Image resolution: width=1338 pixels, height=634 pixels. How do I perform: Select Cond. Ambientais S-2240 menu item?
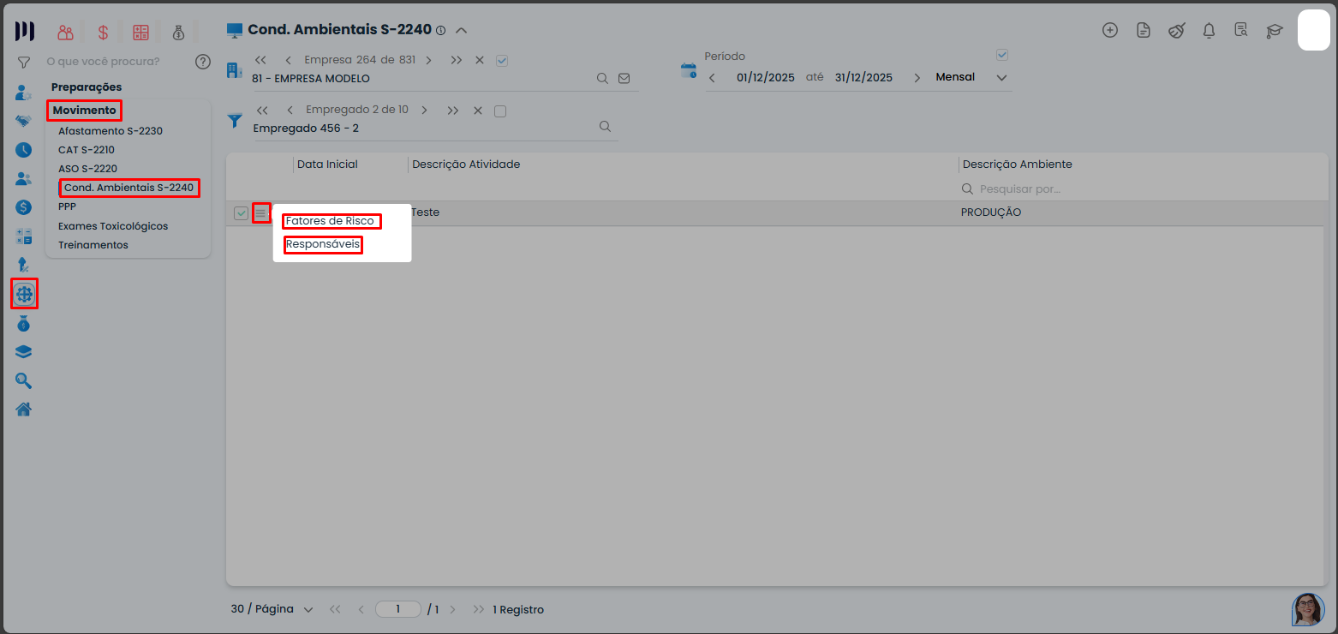[129, 188]
